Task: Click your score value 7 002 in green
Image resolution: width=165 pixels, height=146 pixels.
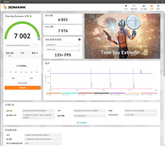Action: (9, 56)
